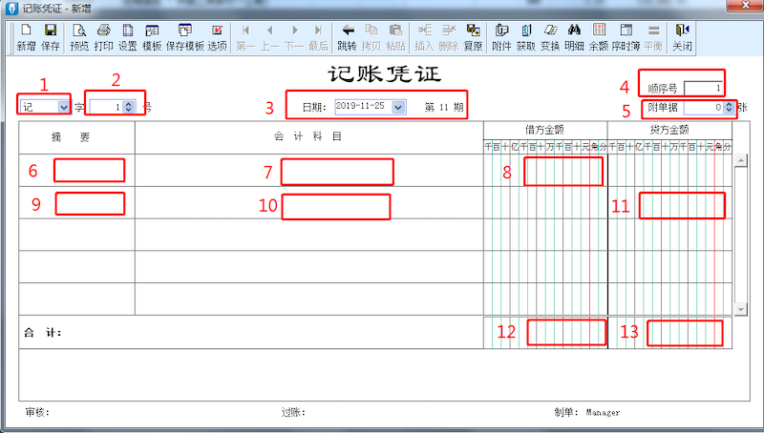
Task: Go to 第一 first voucher
Action: tap(245, 37)
